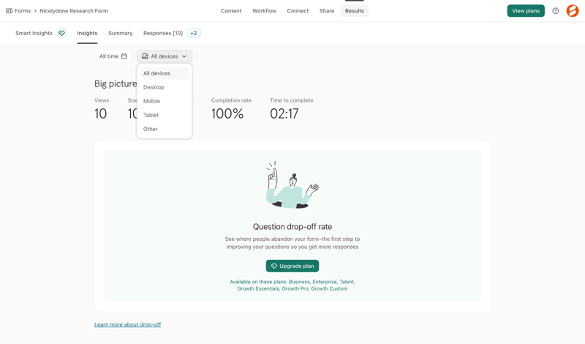Switch to the Content tab

[231, 11]
